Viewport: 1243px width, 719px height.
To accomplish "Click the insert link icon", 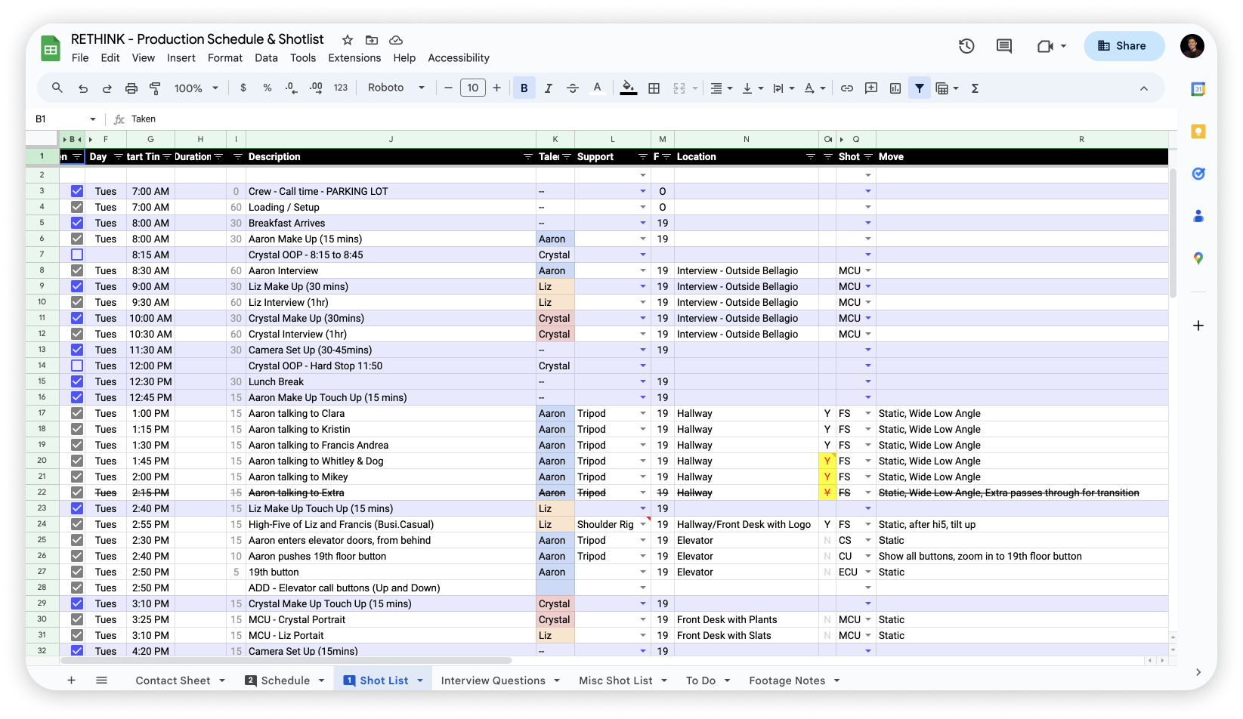I will [847, 88].
